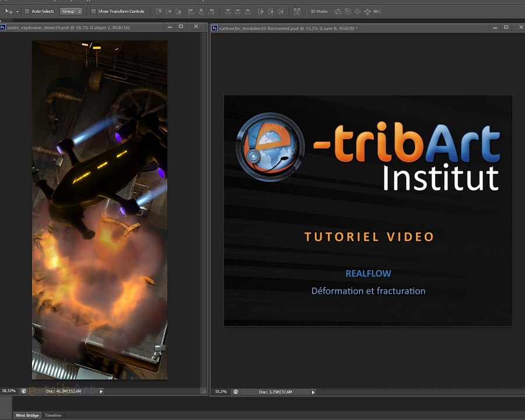
Task: Click Align left edges icon
Action: point(191,12)
